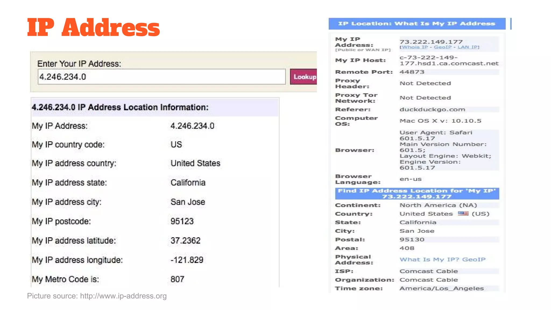Image resolution: width=551 pixels, height=310 pixels.
Task: Click the Metro Code value 807
Action: [x=177, y=279]
